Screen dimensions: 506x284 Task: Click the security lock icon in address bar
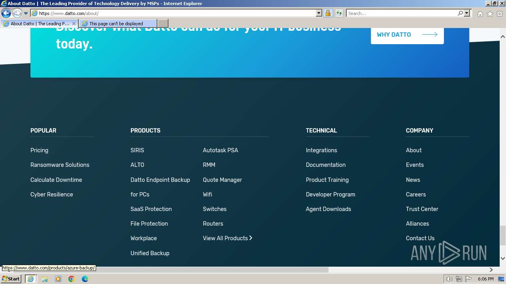point(328,13)
